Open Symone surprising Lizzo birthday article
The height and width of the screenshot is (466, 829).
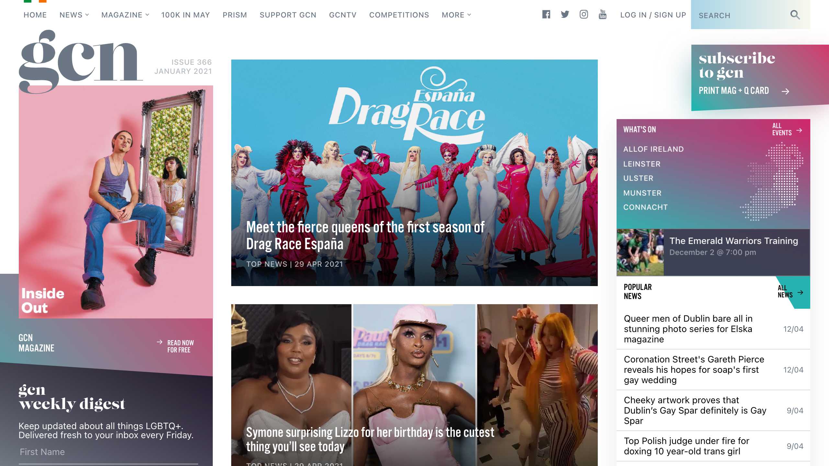pos(370,439)
